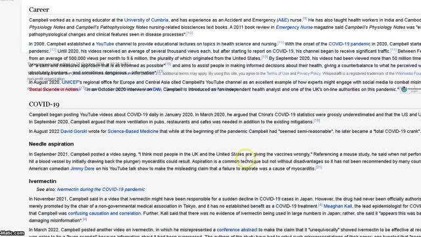This screenshot has height=237, width=421.
Task: Open footnote [13] after 'United States'
Action: pos(264,57)
